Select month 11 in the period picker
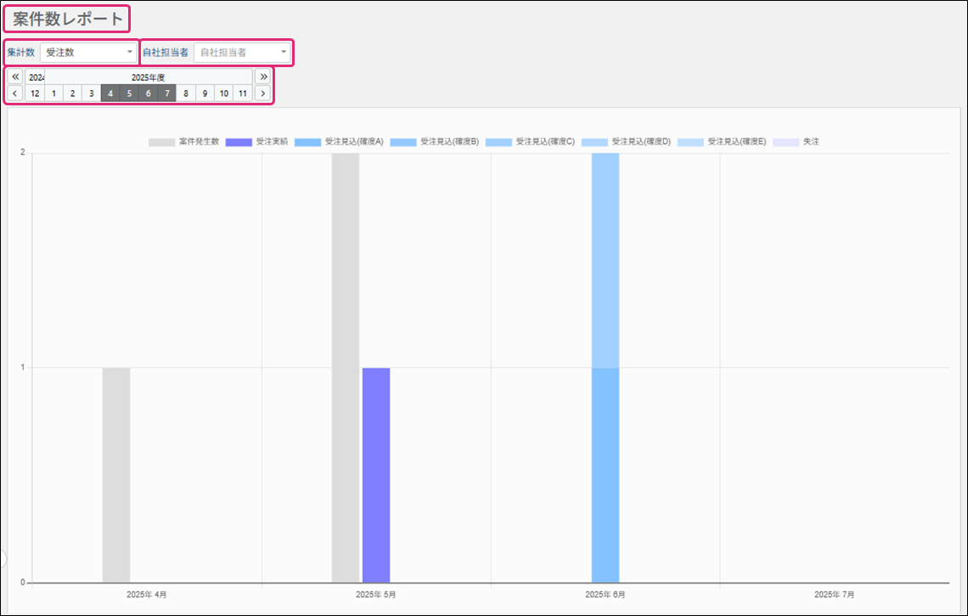968x616 pixels. [x=242, y=93]
